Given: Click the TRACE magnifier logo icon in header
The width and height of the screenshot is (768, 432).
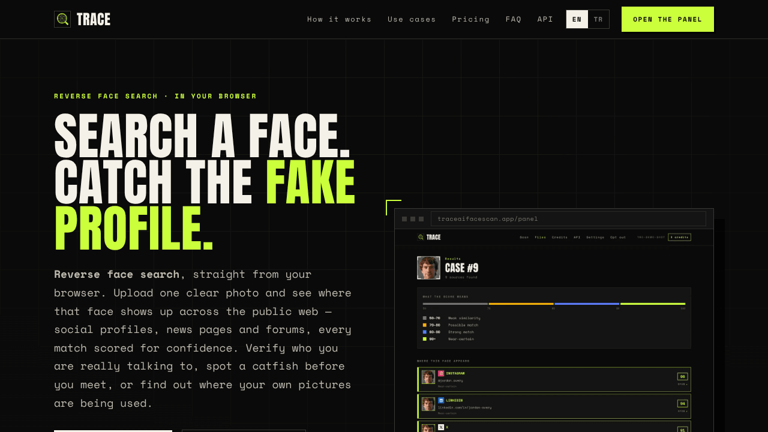Looking at the screenshot, I should (62, 19).
